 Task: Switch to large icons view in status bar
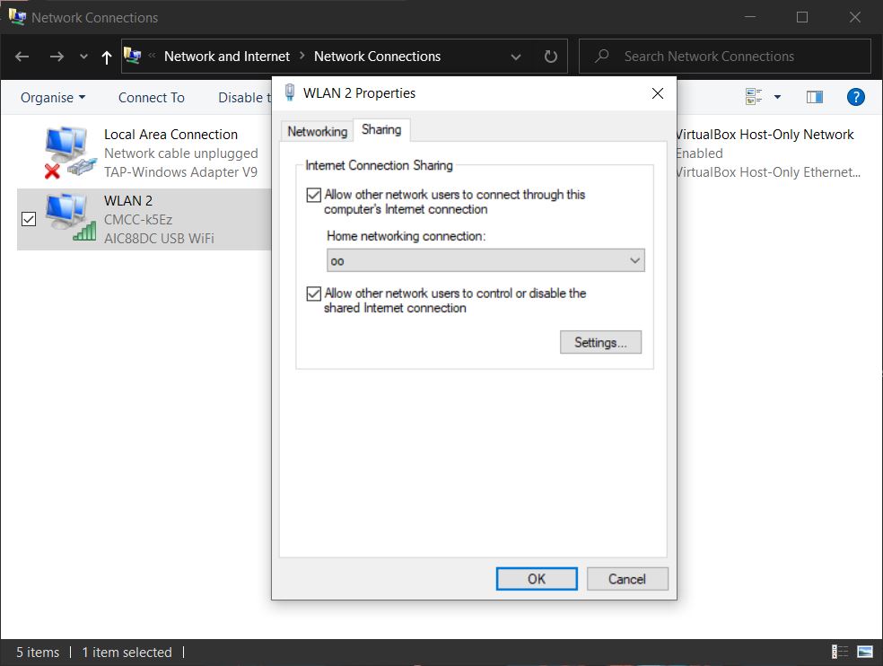[865, 652]
